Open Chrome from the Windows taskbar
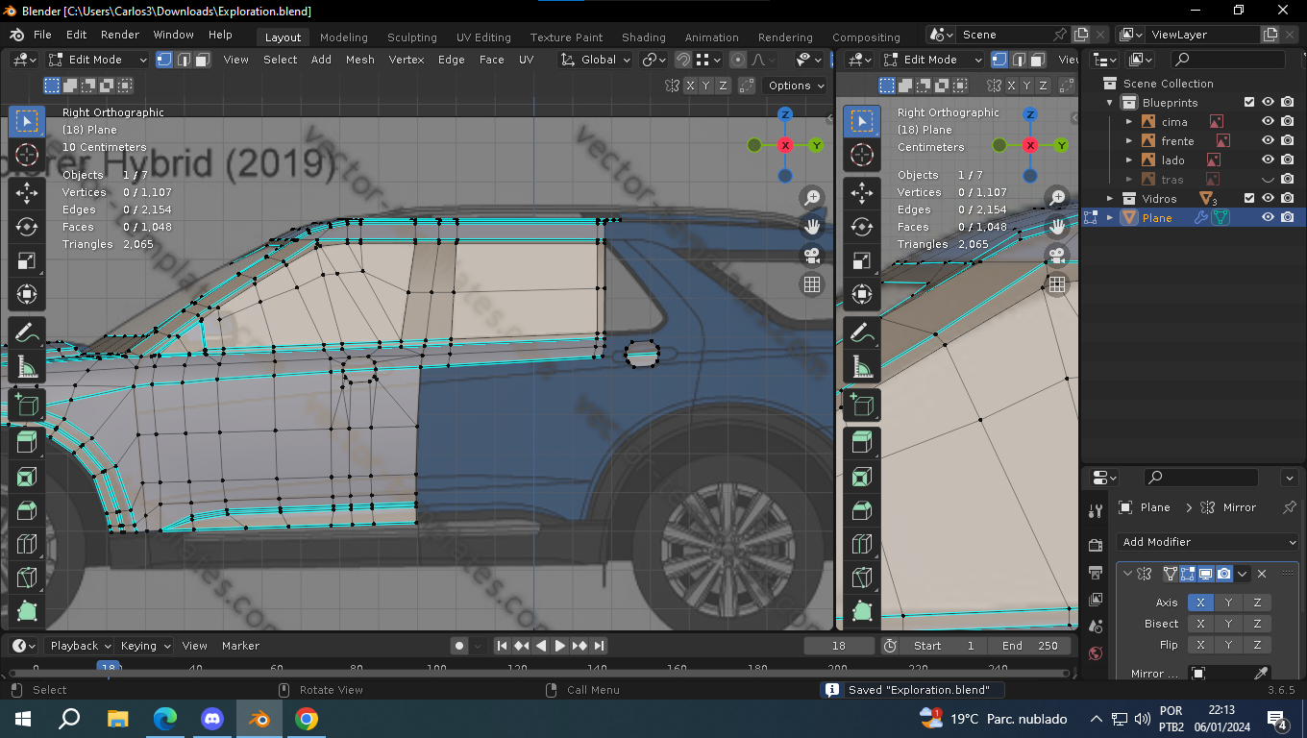This screenshot has height=738, width=1307. [307, 719]
